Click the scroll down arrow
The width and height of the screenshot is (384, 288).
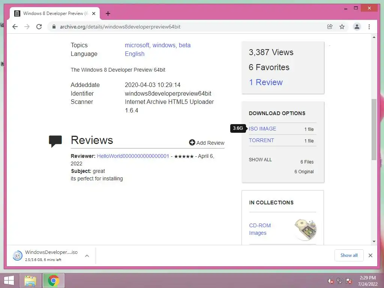coord(374,241)
